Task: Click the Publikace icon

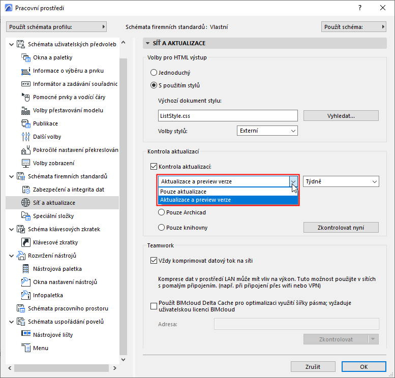Action: click(26, 123)
